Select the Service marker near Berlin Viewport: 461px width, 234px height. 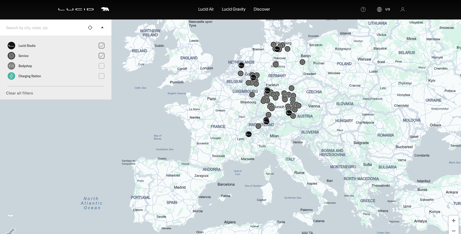(302, 62)
